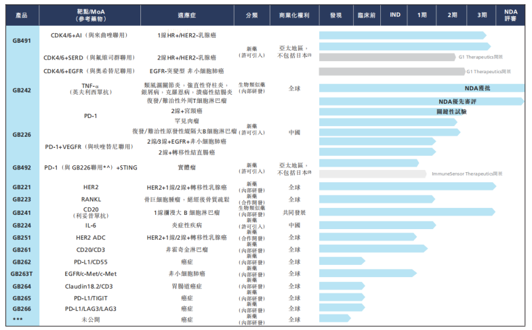Click the GB266 progress bar
Viewport: 532px width, 330px height.
coord(344,308)
